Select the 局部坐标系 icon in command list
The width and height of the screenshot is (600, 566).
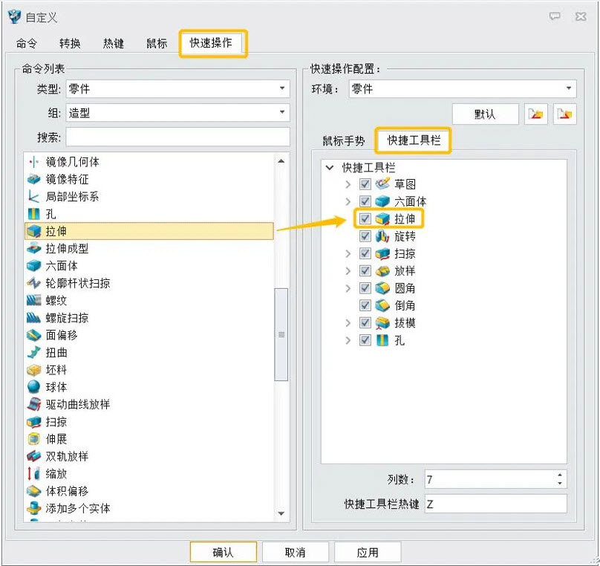[33, 197]
